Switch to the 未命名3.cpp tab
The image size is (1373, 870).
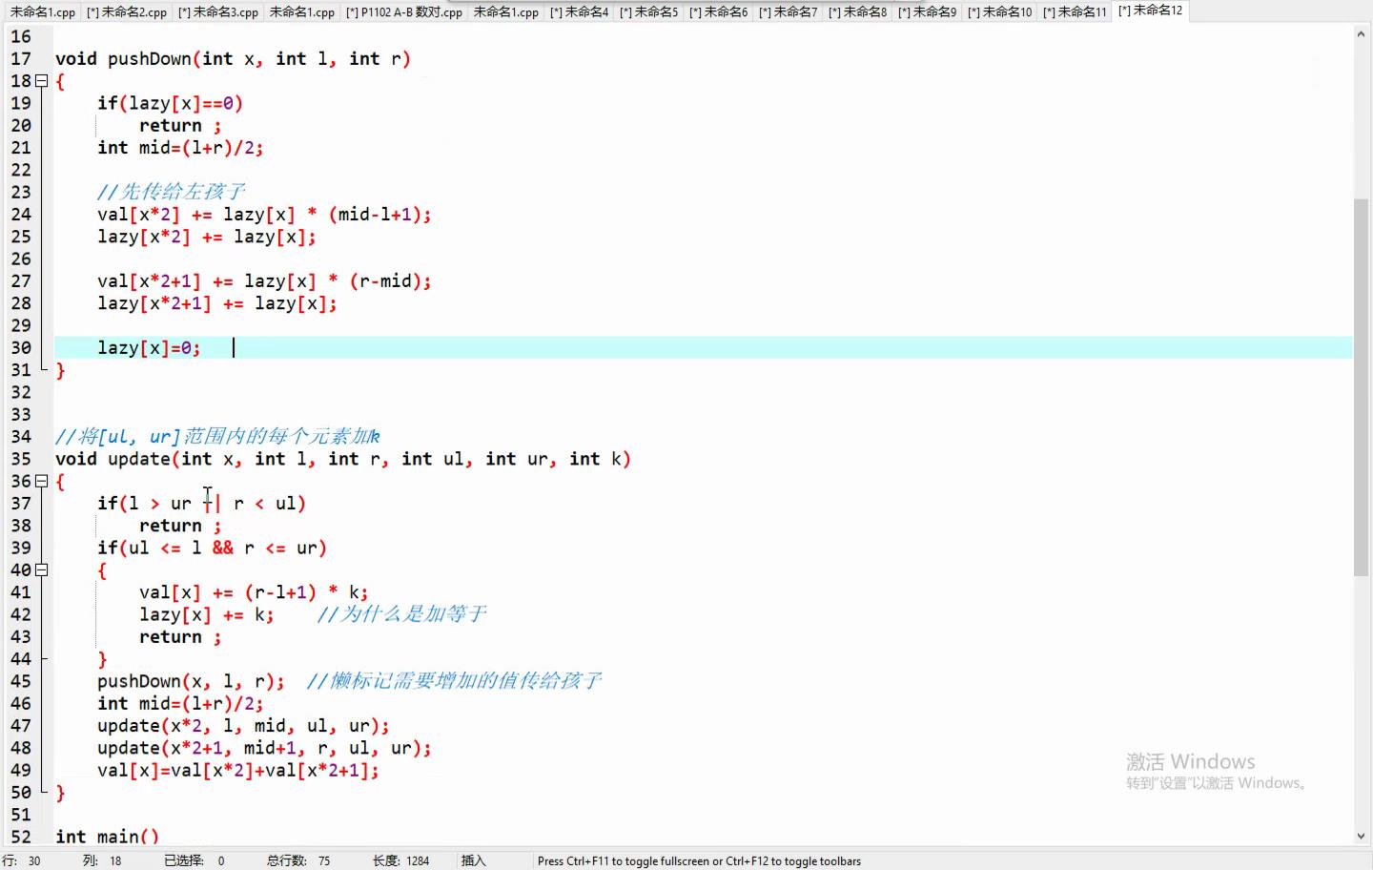tap(218, 12)
